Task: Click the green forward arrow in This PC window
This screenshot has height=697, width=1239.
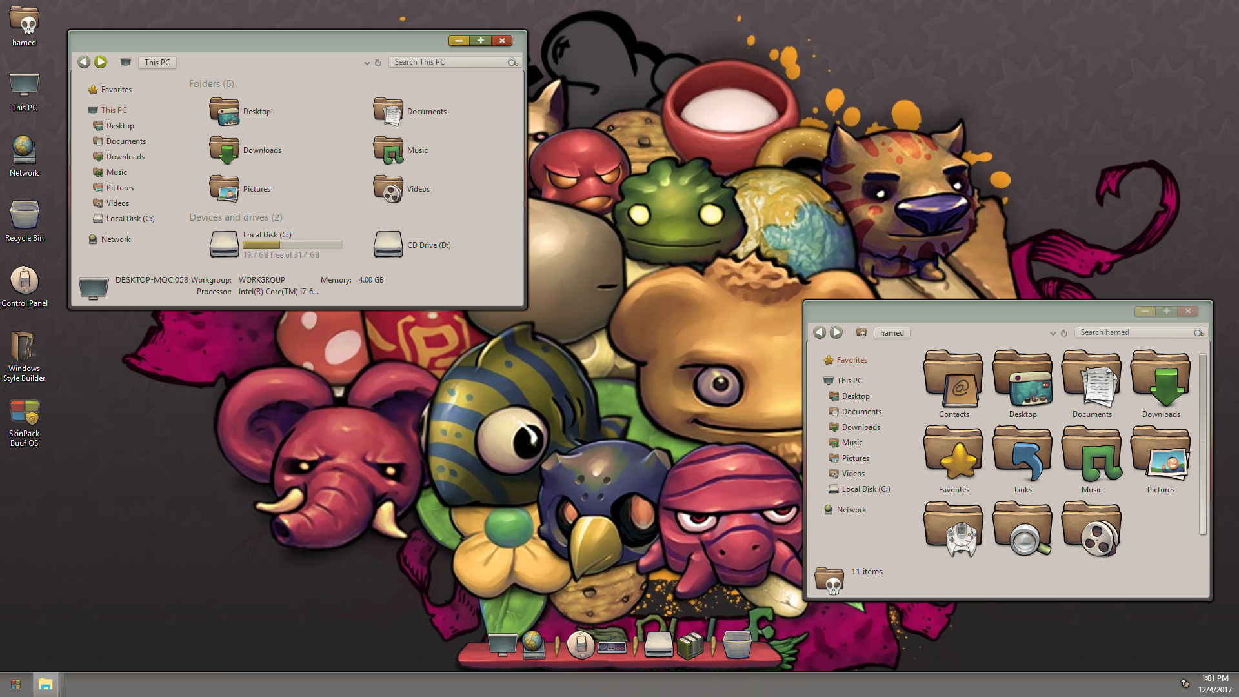Action: coord(101,62)
